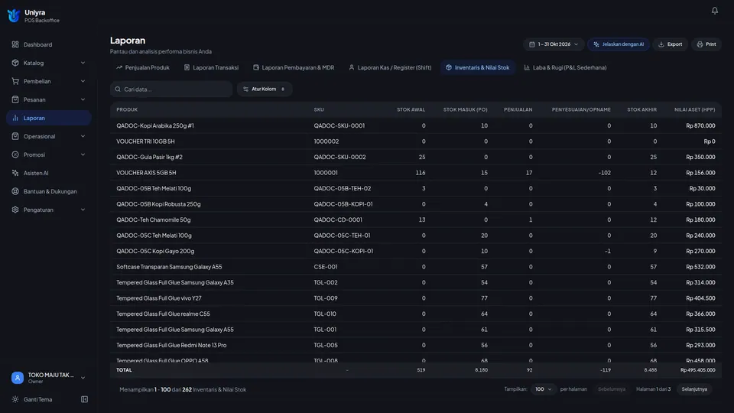734x413 pixels.
Task: Expand the Pesanan menu chevron
Action: coord(83,99)
